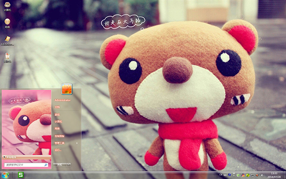Expand the 管理工具 submenu arrow
Image resolution: width=286 pixels, height=179 pixels.
coord(77,143)
